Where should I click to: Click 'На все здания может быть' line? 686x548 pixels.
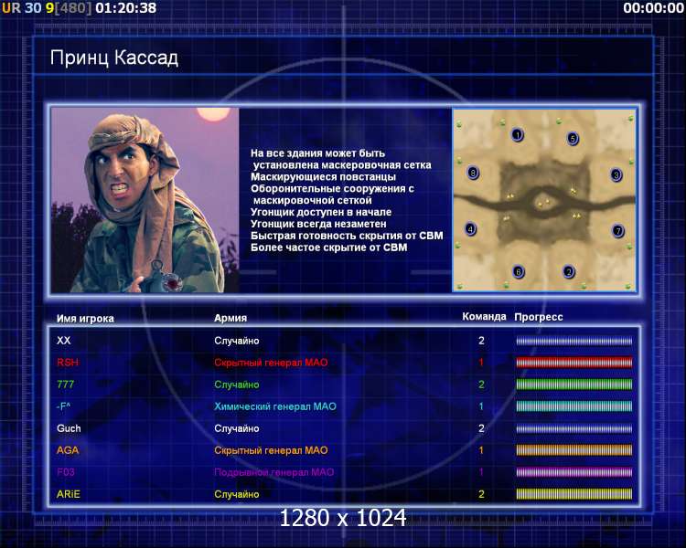click(317, 153)
